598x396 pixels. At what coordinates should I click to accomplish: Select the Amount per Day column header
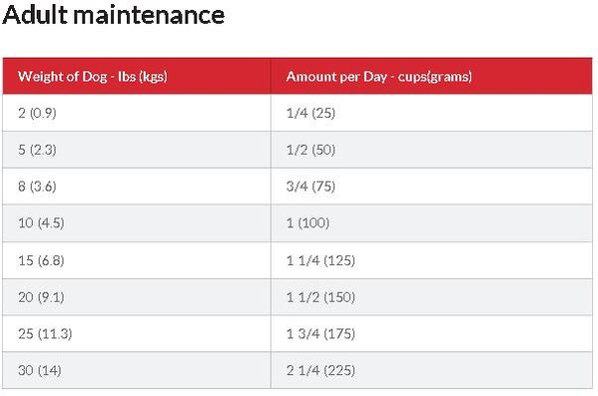point(431,76)
